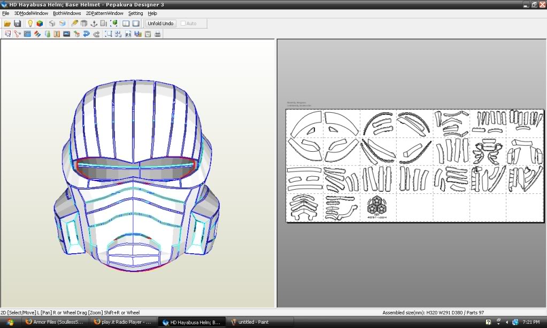Image resolution: width=547 pixels, height=328 pixels.
Task: Click the Save floppy disk icon
Action: [18, 24]
